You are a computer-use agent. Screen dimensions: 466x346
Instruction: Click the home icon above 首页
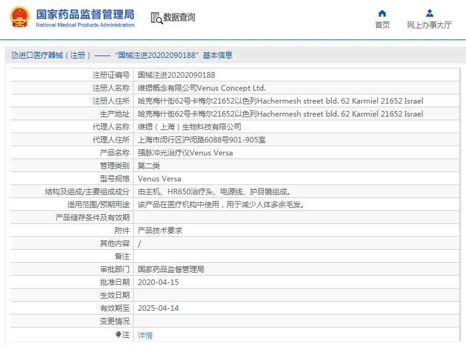pyautogui.click(x=382, y=14)
